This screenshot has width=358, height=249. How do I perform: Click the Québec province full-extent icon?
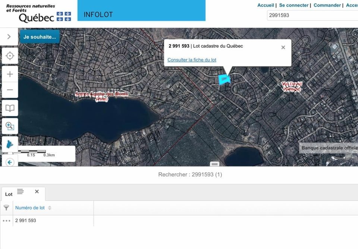10,144
